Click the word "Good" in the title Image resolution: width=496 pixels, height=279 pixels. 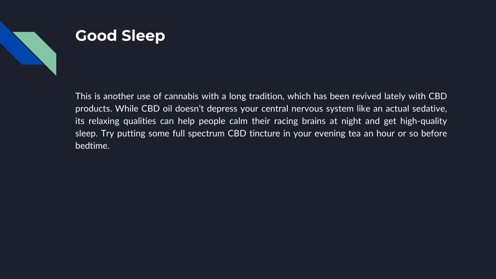click(x=96, y=35)
